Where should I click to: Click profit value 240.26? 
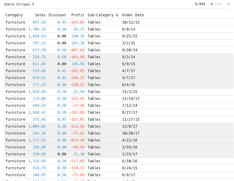pyautogui.click(x=78, y=36)
